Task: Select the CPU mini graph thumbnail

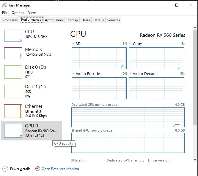Action: tap(13, 36)
